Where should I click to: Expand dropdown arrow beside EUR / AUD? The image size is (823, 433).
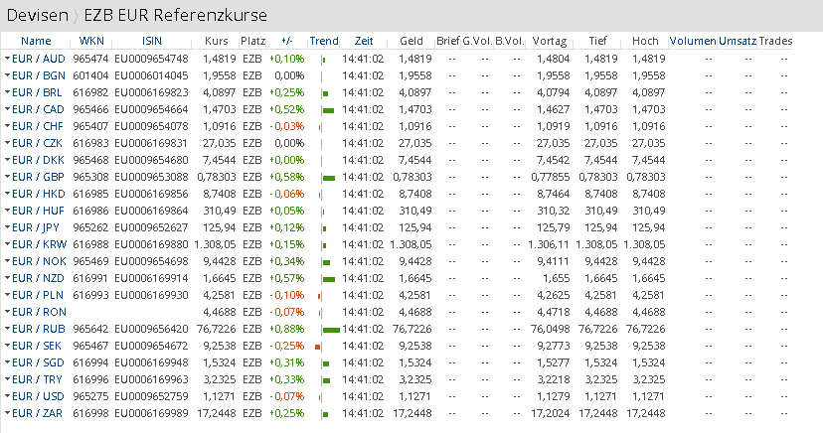(x=7, y=60)
